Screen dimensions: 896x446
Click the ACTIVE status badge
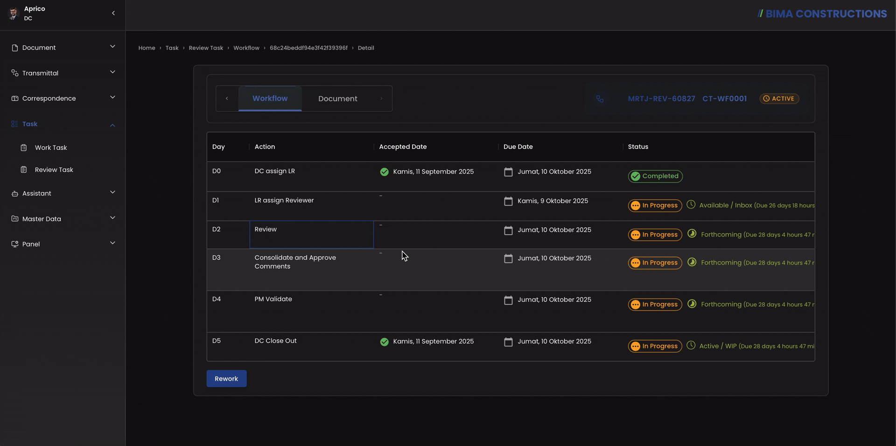(779, 98)
